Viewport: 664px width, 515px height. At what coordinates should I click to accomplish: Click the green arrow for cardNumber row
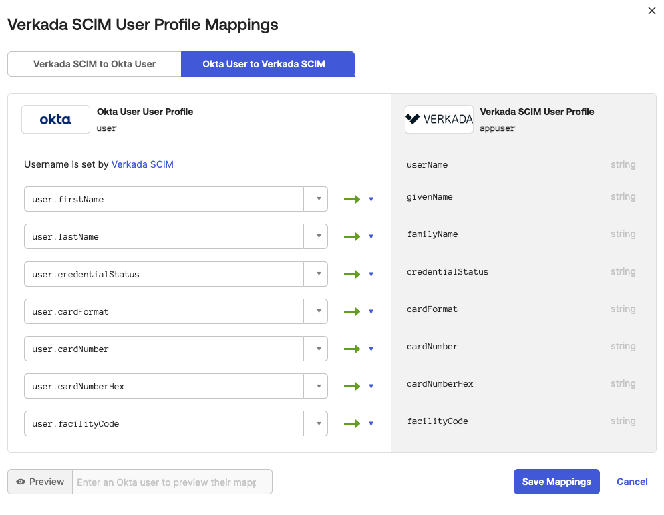352,349
